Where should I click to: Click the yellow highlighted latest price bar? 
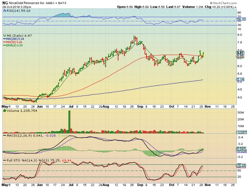[x=203, y=55]
